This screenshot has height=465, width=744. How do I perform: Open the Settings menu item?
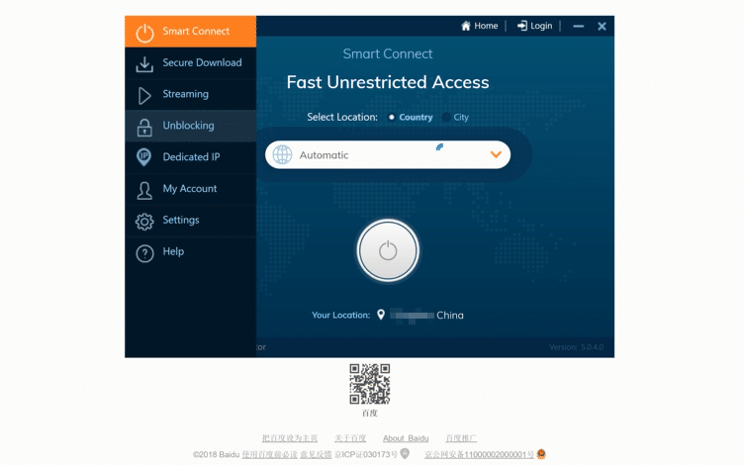click(x=191, y=221)
